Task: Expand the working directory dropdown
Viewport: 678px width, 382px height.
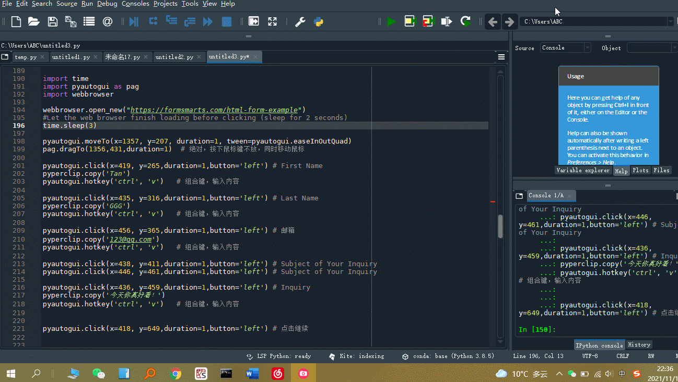Action: 671,21
